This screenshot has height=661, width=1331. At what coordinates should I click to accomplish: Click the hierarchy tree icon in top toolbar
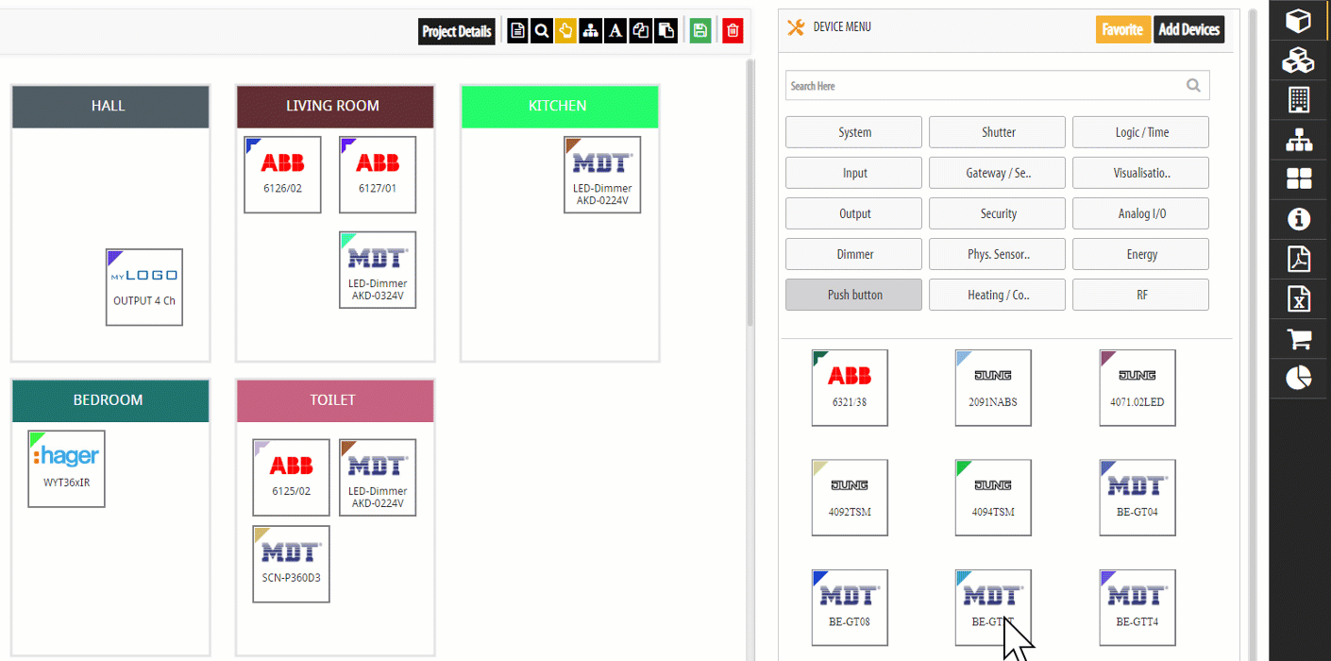(x=591, y=31)
